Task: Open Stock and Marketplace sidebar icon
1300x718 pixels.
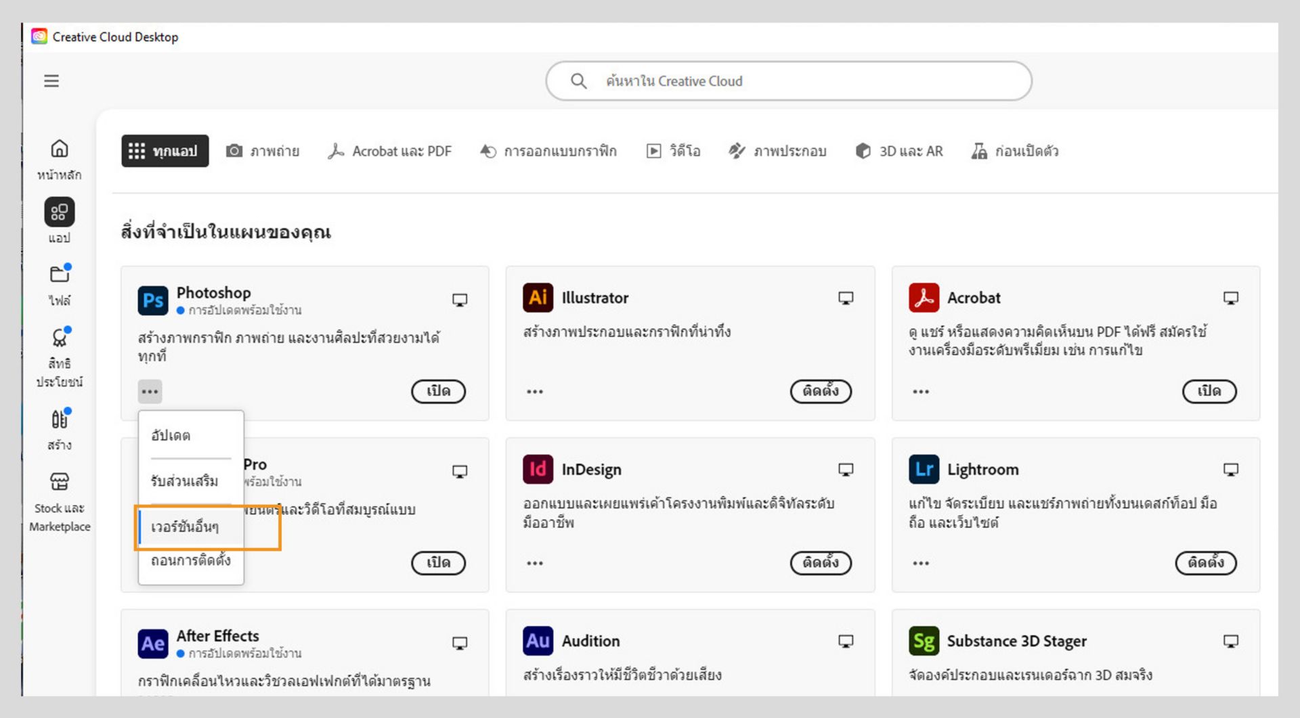Action: (60, 482)
